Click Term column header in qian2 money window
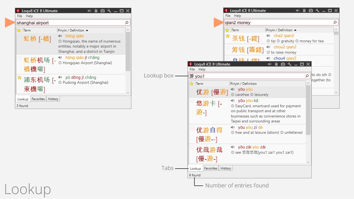Screen dimensions: 354x199 pyautogui.click(x=248, y=30)
